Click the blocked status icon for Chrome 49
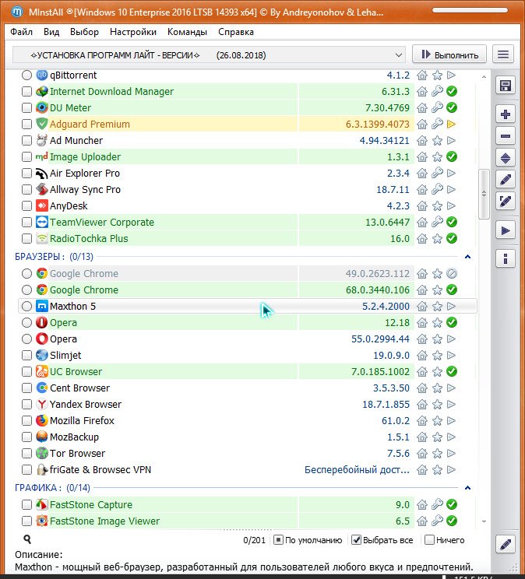 pos(452,274)
